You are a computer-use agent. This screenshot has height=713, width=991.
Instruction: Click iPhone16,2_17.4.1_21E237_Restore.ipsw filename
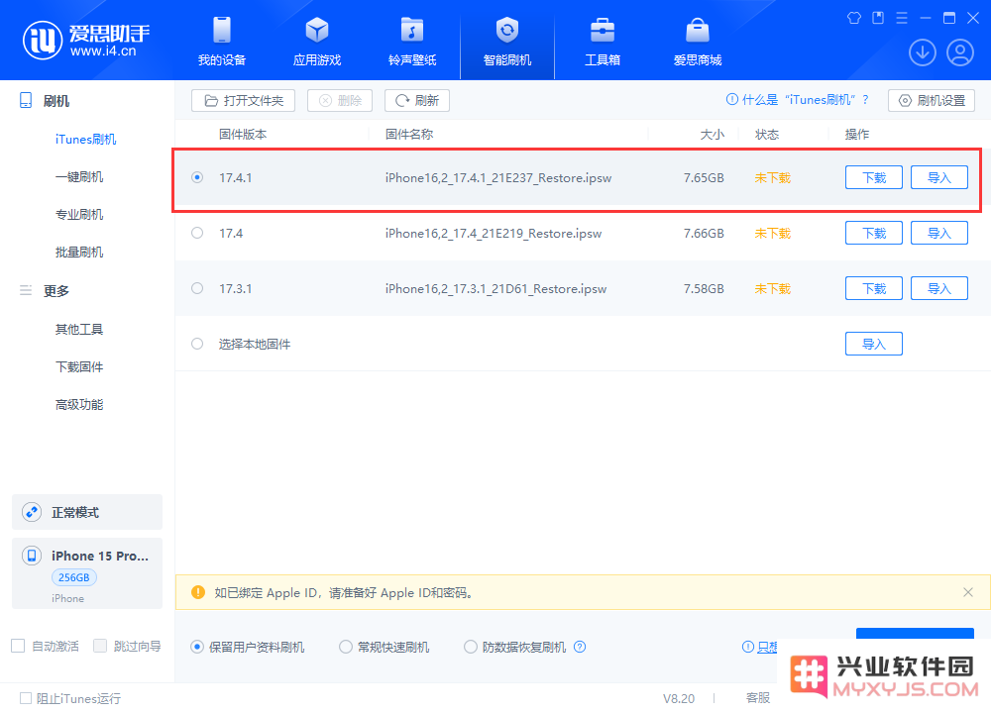coord(498,178)
